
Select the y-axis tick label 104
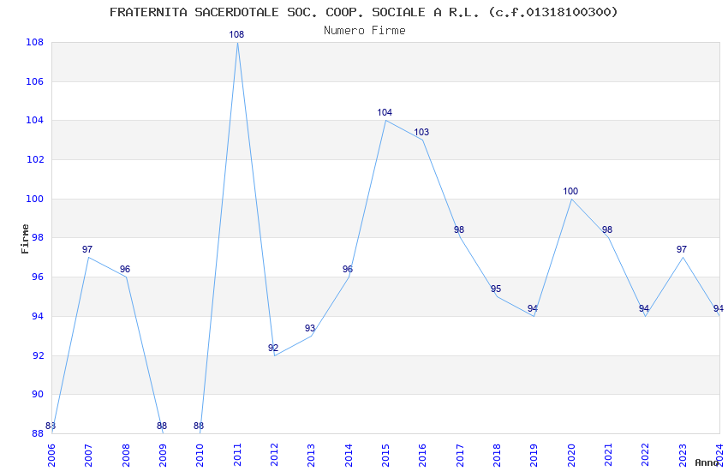[x=34, y=120]
